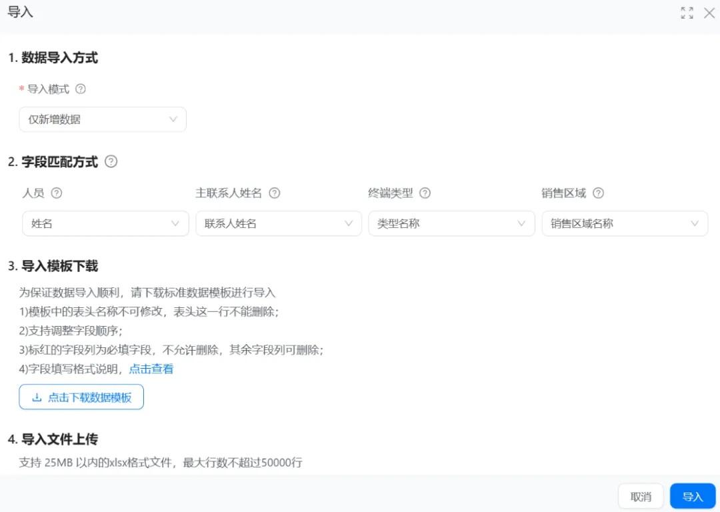The image size is (720, 512).
Task: Open the 类型名称 dropdown under 终端类型
Action: pyautogui.click(x=451, y=223)
